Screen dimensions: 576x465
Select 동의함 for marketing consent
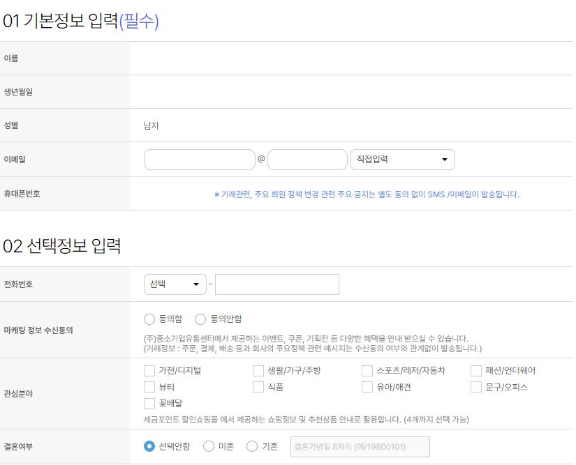point(148,319)
